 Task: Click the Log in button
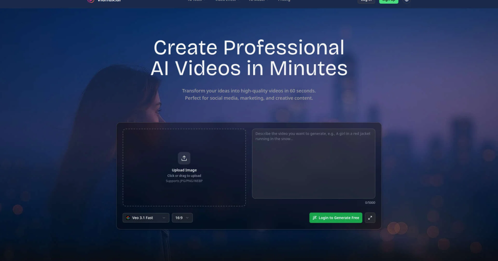(366, 1)
